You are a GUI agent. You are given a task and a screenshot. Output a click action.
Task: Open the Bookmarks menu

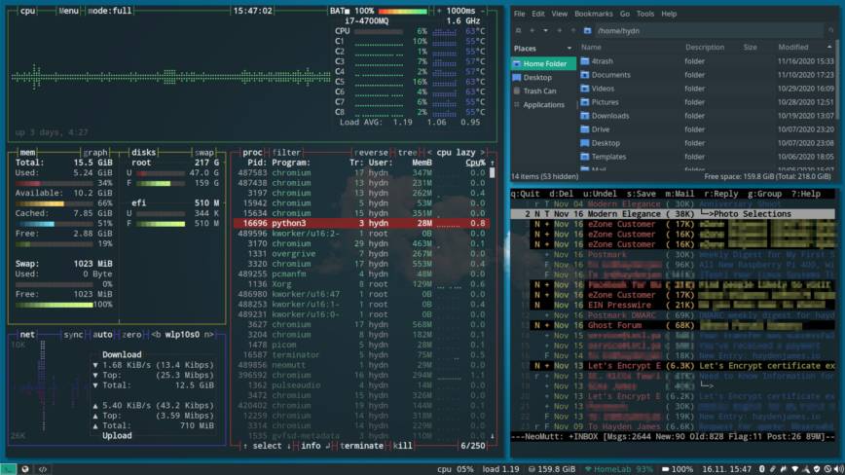(593, 14)
